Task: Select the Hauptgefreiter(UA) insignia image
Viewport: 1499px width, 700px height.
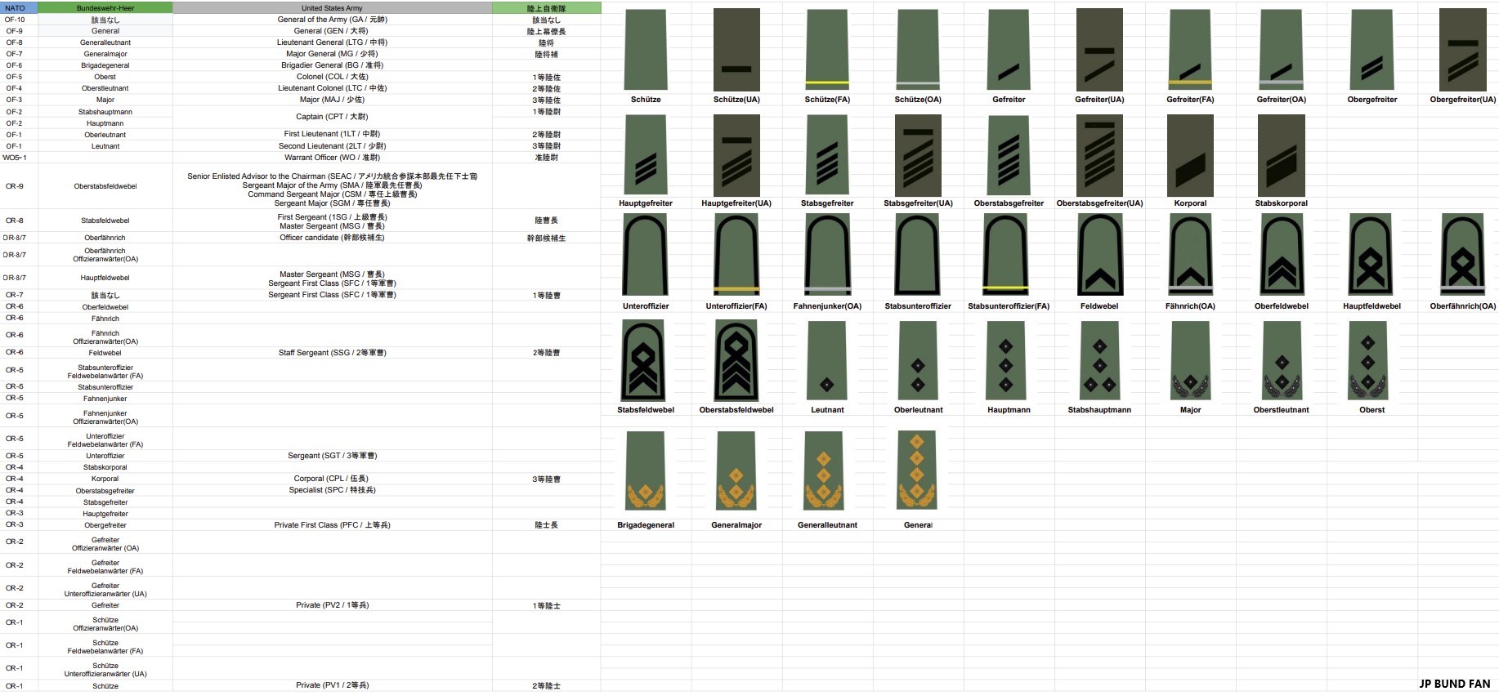Action: 736,154
